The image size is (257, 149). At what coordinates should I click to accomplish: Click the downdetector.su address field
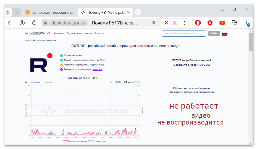coord(68,23)
